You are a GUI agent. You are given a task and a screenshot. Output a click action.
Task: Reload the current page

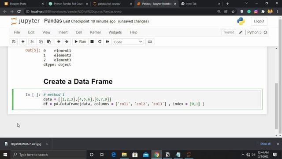(19, 11)
